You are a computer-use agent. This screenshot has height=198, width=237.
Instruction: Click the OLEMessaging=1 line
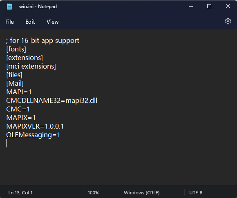click(x=33, y=135)
